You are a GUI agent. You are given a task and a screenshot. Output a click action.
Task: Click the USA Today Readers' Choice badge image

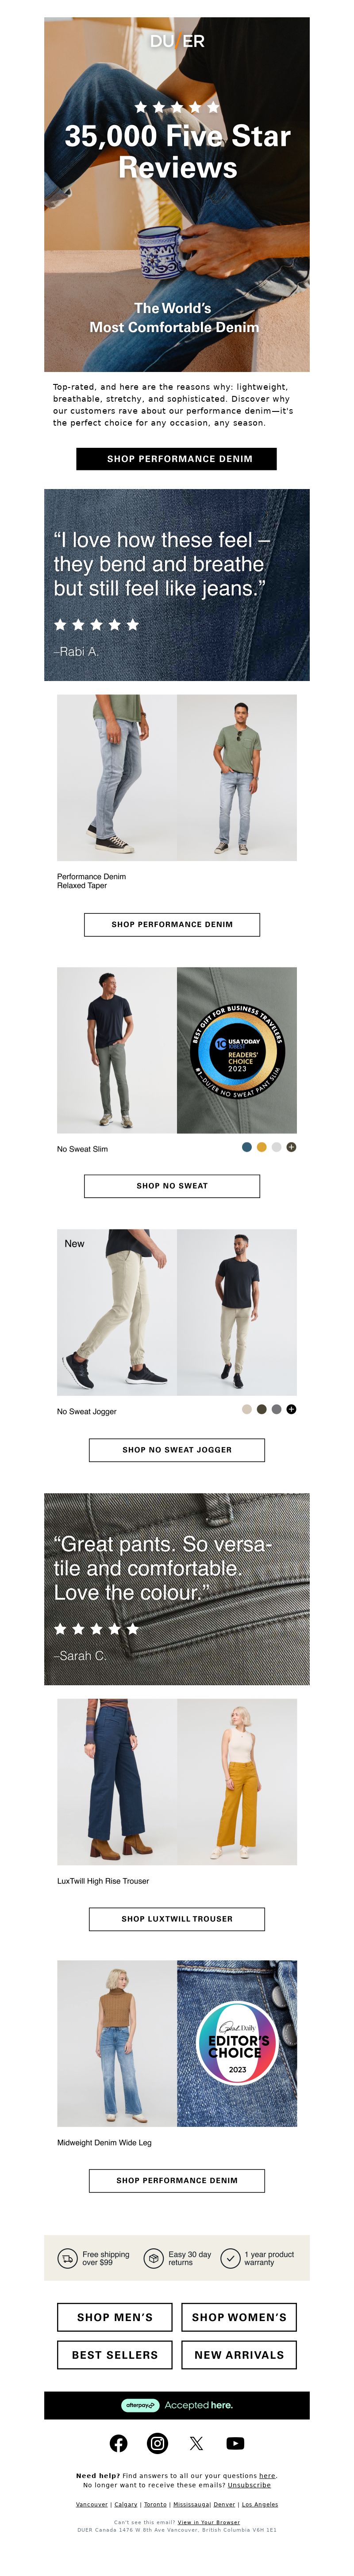click(236, 1050)
